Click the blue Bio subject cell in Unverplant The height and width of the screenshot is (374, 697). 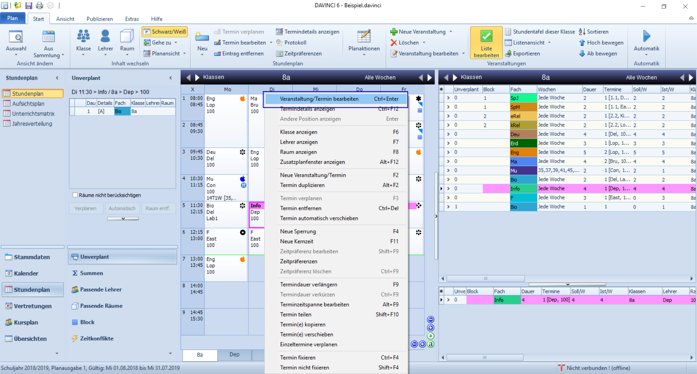(122, 111)
